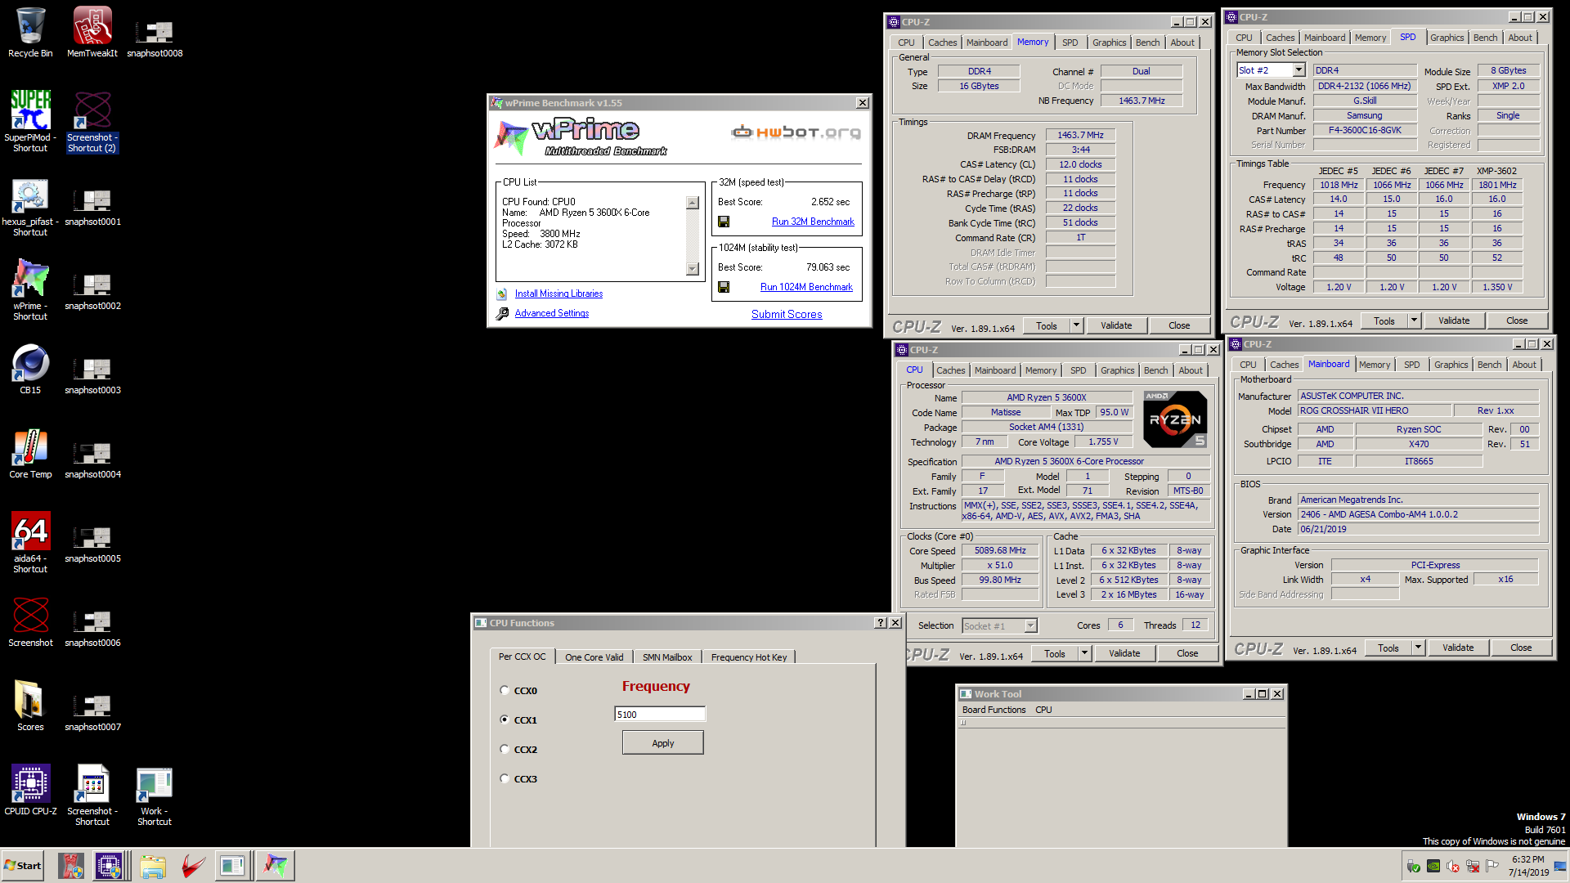The width and height of the screenshot is (1570, 883).
Task: Click the help question mark in CPU Functions
Action: (880, 623)
